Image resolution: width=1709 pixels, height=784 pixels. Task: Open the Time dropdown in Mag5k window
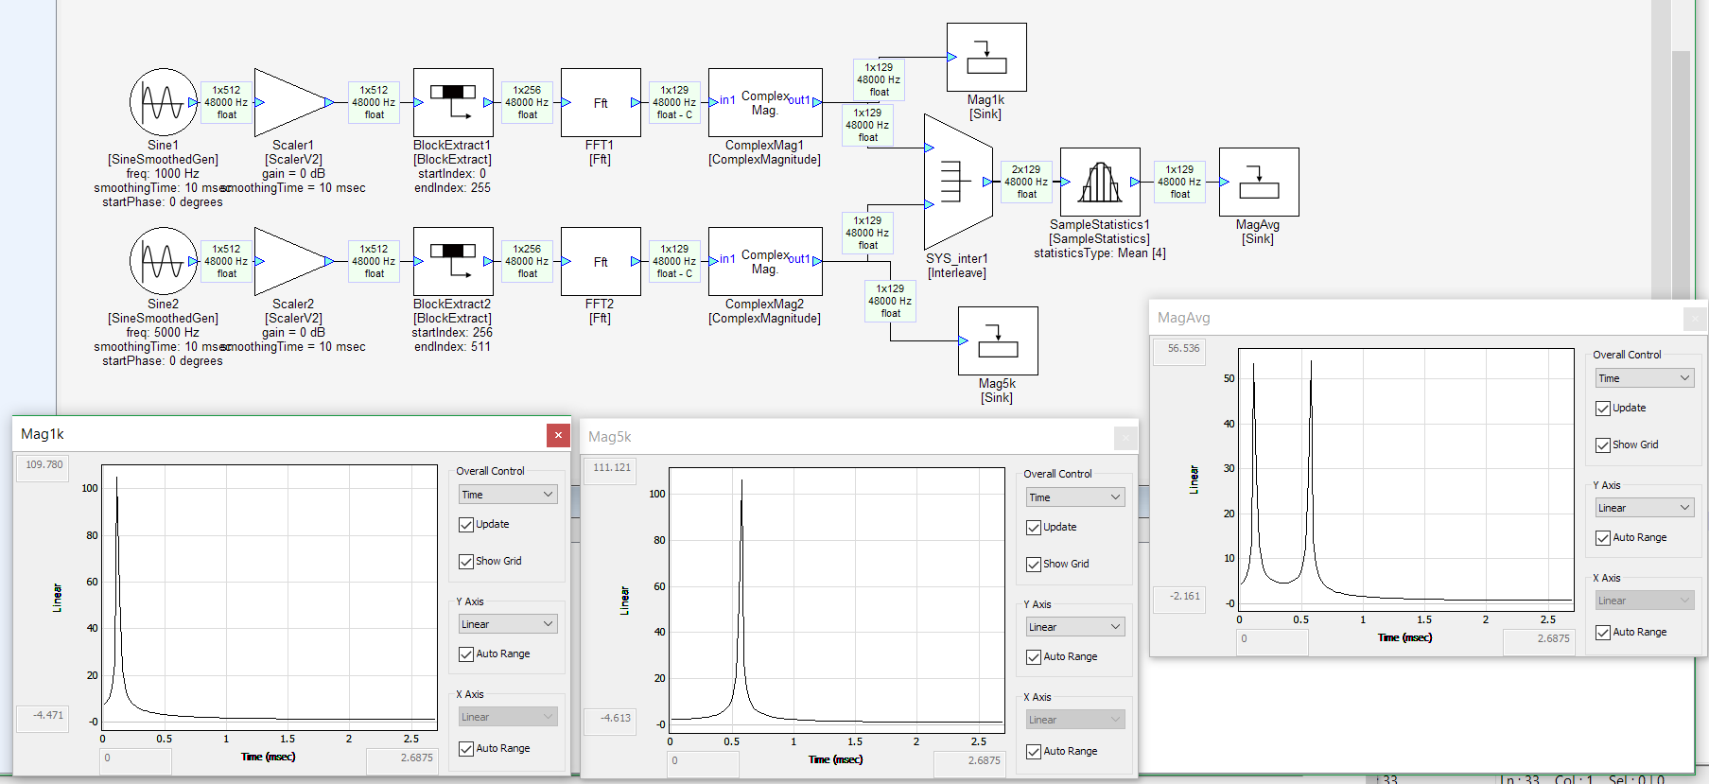pyautogui.click(x=1075, y=497)
